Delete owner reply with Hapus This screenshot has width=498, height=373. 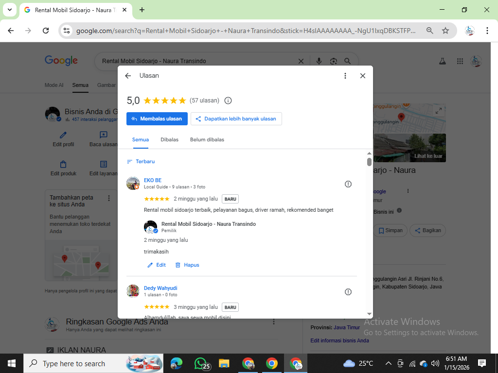[187, 265]
